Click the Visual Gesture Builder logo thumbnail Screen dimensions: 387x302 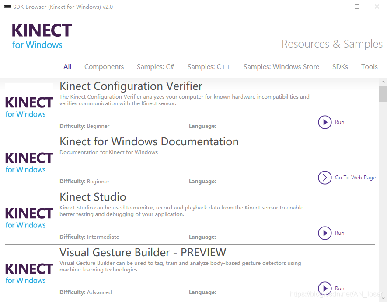29,273
